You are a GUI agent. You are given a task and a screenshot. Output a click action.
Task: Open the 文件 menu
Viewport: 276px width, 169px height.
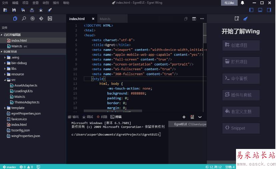5,3
